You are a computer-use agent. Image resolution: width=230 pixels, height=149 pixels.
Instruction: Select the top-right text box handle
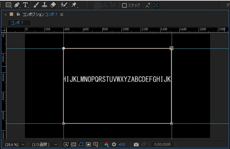click(171, 48)
